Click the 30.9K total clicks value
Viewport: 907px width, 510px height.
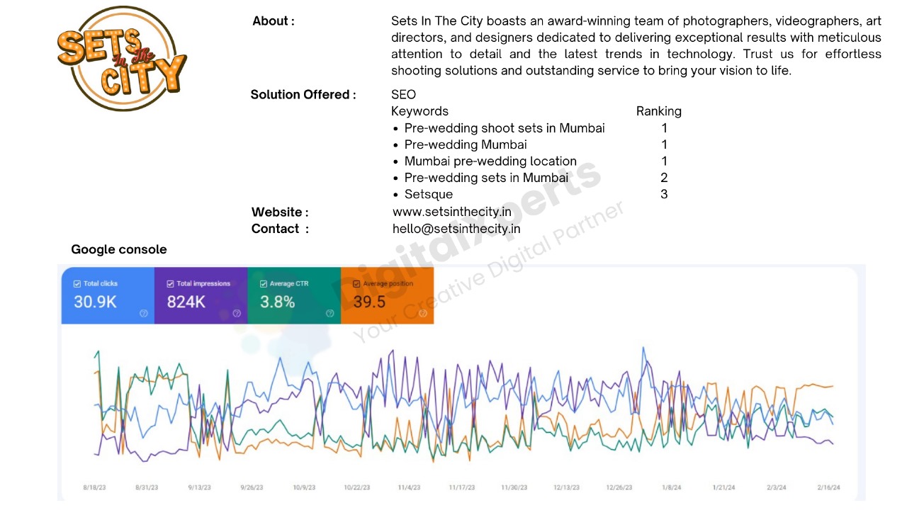(95, 302)
